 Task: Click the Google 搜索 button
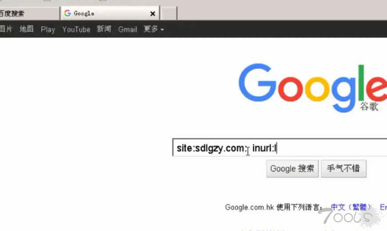coord(292,168)
